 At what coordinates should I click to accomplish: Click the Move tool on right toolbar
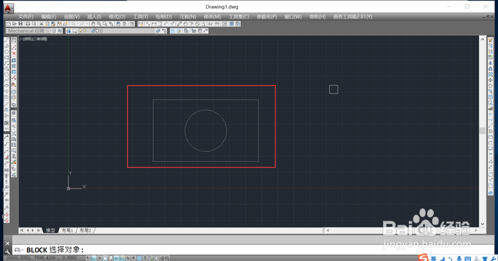[x=491, y=80]
